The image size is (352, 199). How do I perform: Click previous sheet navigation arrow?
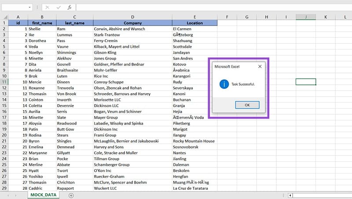pyautogui.click(x=7, y=195)
